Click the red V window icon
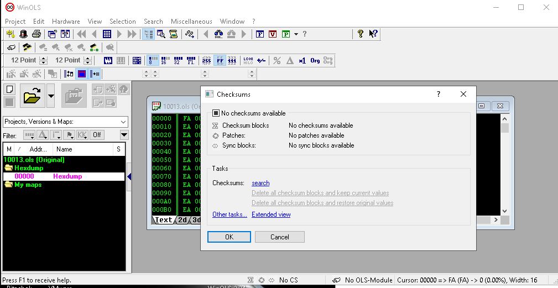This screenshot has height=288, width=558. (273, 34)
